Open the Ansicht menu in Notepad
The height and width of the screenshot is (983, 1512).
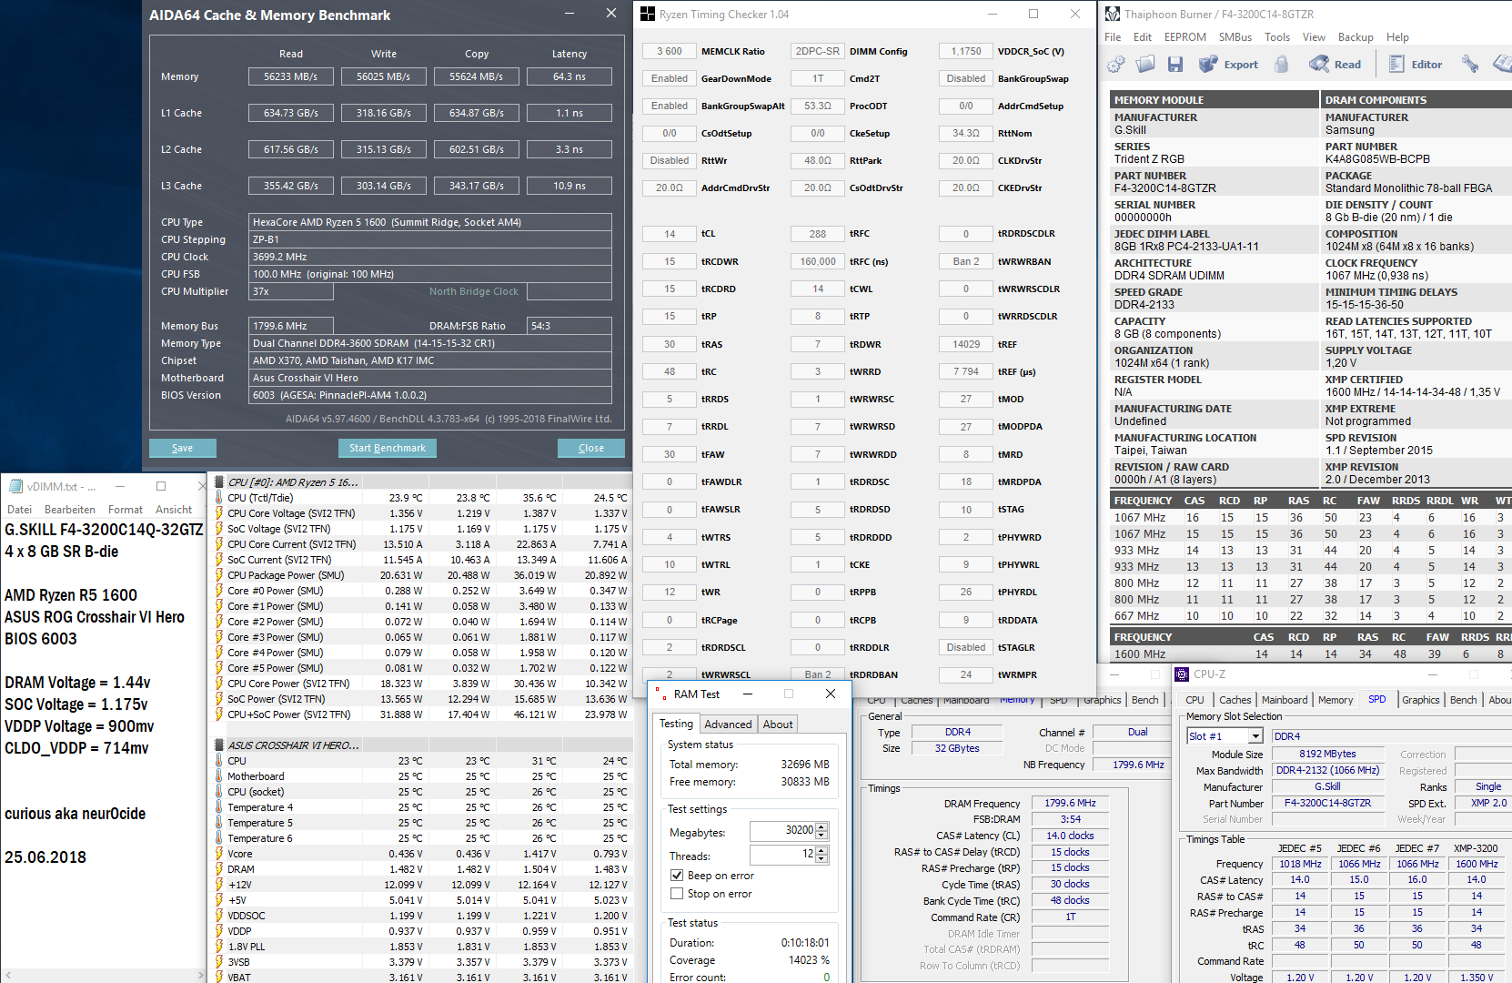tap(174, 510)
